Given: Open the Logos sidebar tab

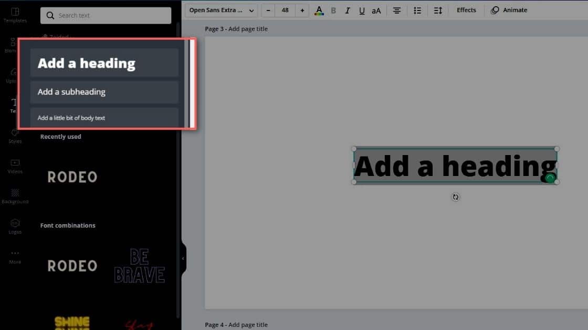Looking at the screenshot, I should pos(15,227).
